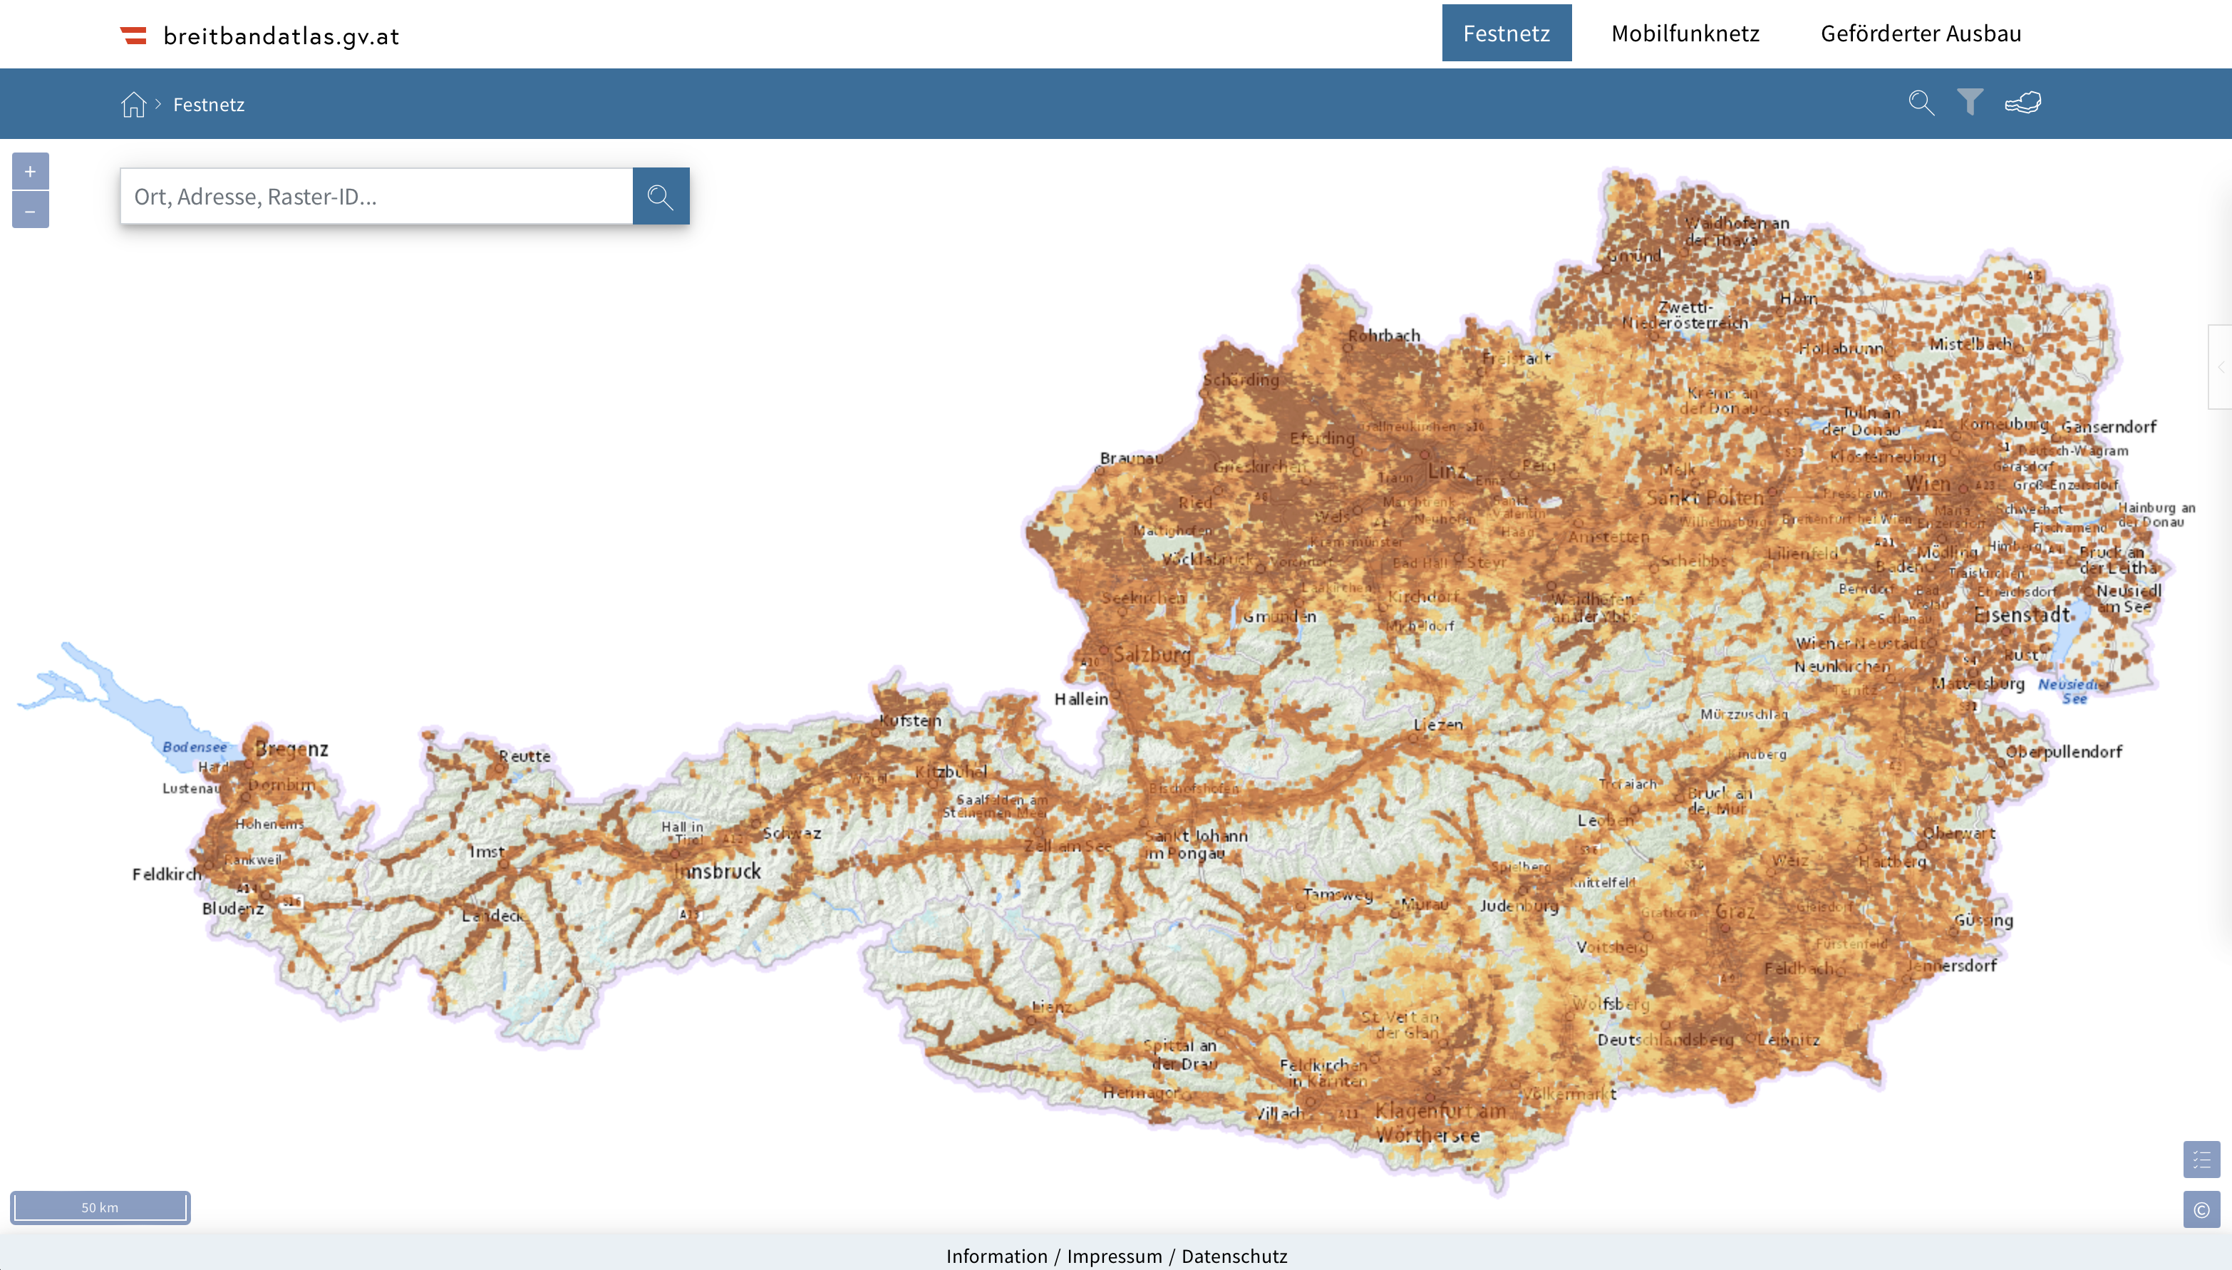Open the filter funnel icon

click(1970, 102)
